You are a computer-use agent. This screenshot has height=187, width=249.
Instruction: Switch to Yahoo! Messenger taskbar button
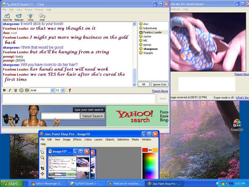click(x=47, y=183)
